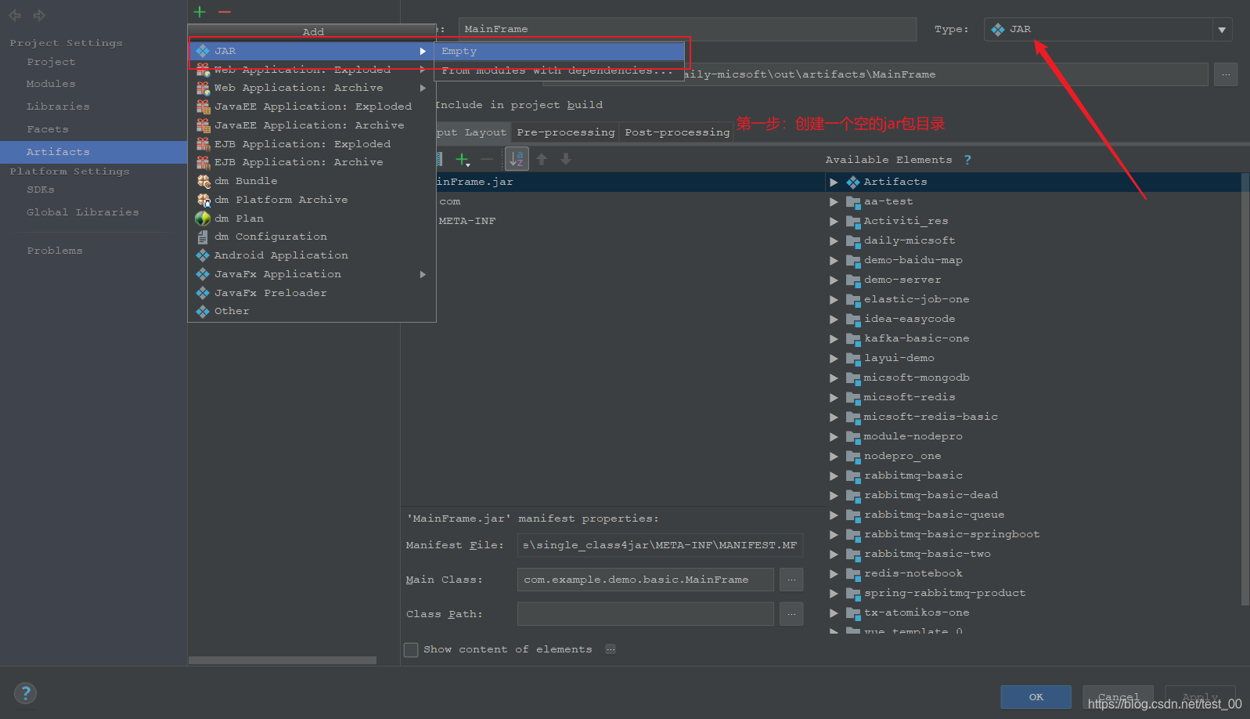The image size is (1250, 719).
Task: Open Libraries in Project Settings
Action: coord(58,107)
